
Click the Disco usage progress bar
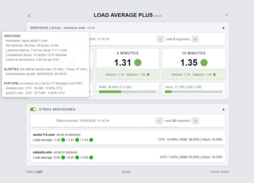click(194, 91)
